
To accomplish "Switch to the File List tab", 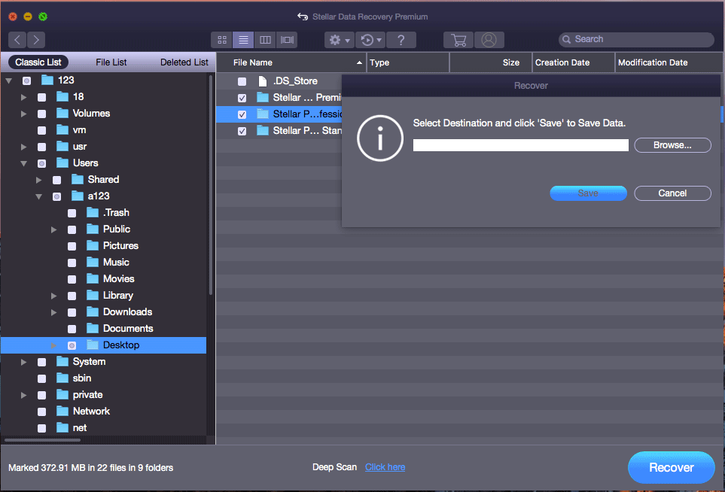I will [111, 62].
